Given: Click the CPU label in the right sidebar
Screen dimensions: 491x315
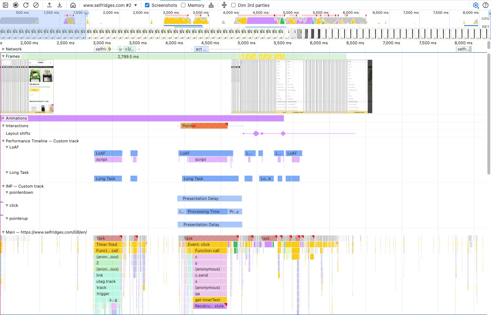Looking at the screenshot, I should (x=485, y=19).
